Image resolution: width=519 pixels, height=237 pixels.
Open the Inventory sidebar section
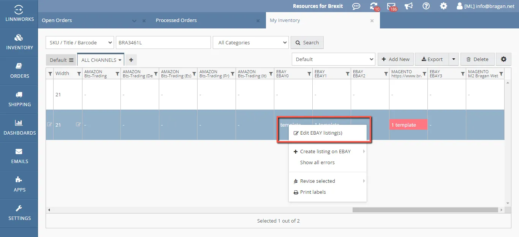pos(19,42)
